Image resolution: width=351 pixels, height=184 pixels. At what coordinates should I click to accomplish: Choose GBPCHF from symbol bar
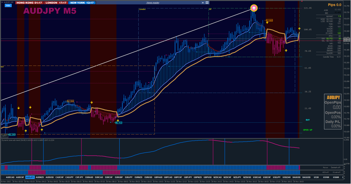coord(178,177)
